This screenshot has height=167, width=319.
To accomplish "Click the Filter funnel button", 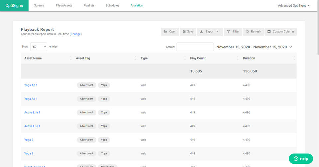I will pos(233,31).
